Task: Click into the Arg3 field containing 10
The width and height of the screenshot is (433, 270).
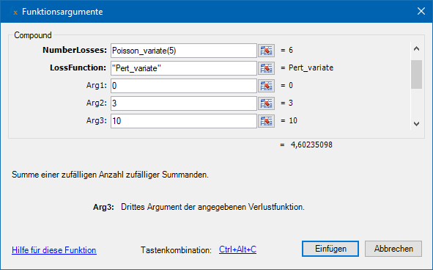Action: 184,121
